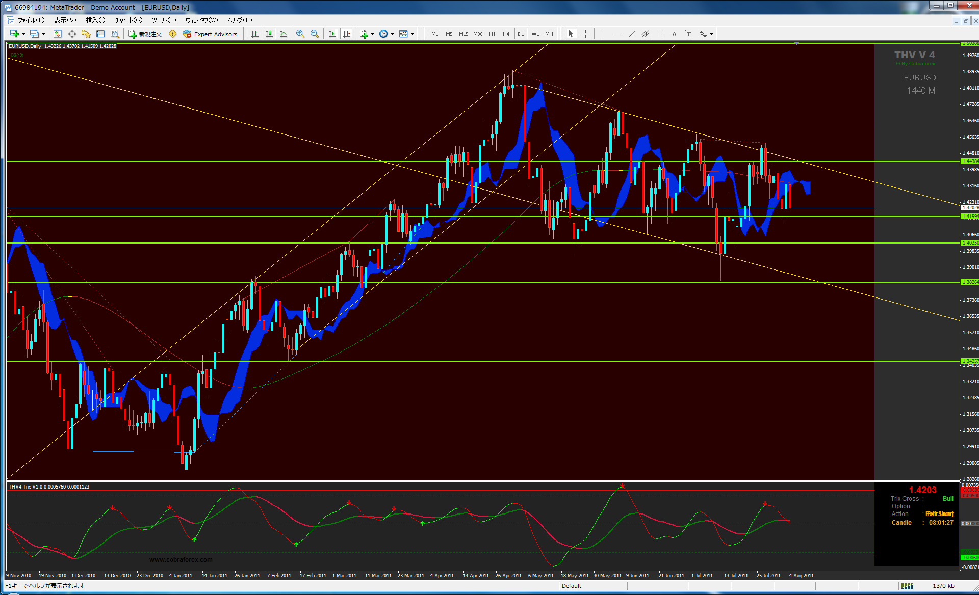Switch chart to candlestick mode
Screen dimensions: 979x595
[269, 34]
